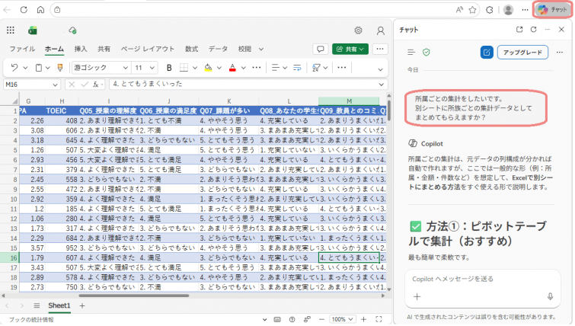
Task: Switch to the ホーム tab
Action: coord(54,50)
